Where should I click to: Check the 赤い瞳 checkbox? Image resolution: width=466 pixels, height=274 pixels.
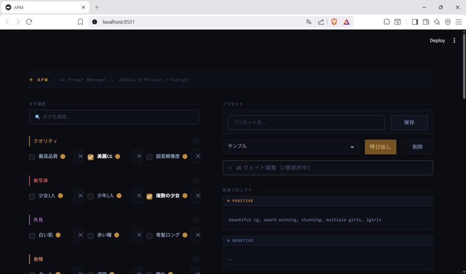tap(91, 236)
